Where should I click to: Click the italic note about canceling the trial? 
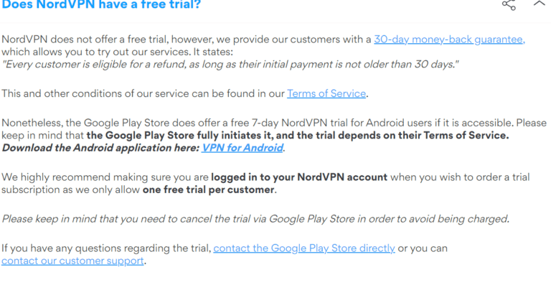(x=255, y=219)
